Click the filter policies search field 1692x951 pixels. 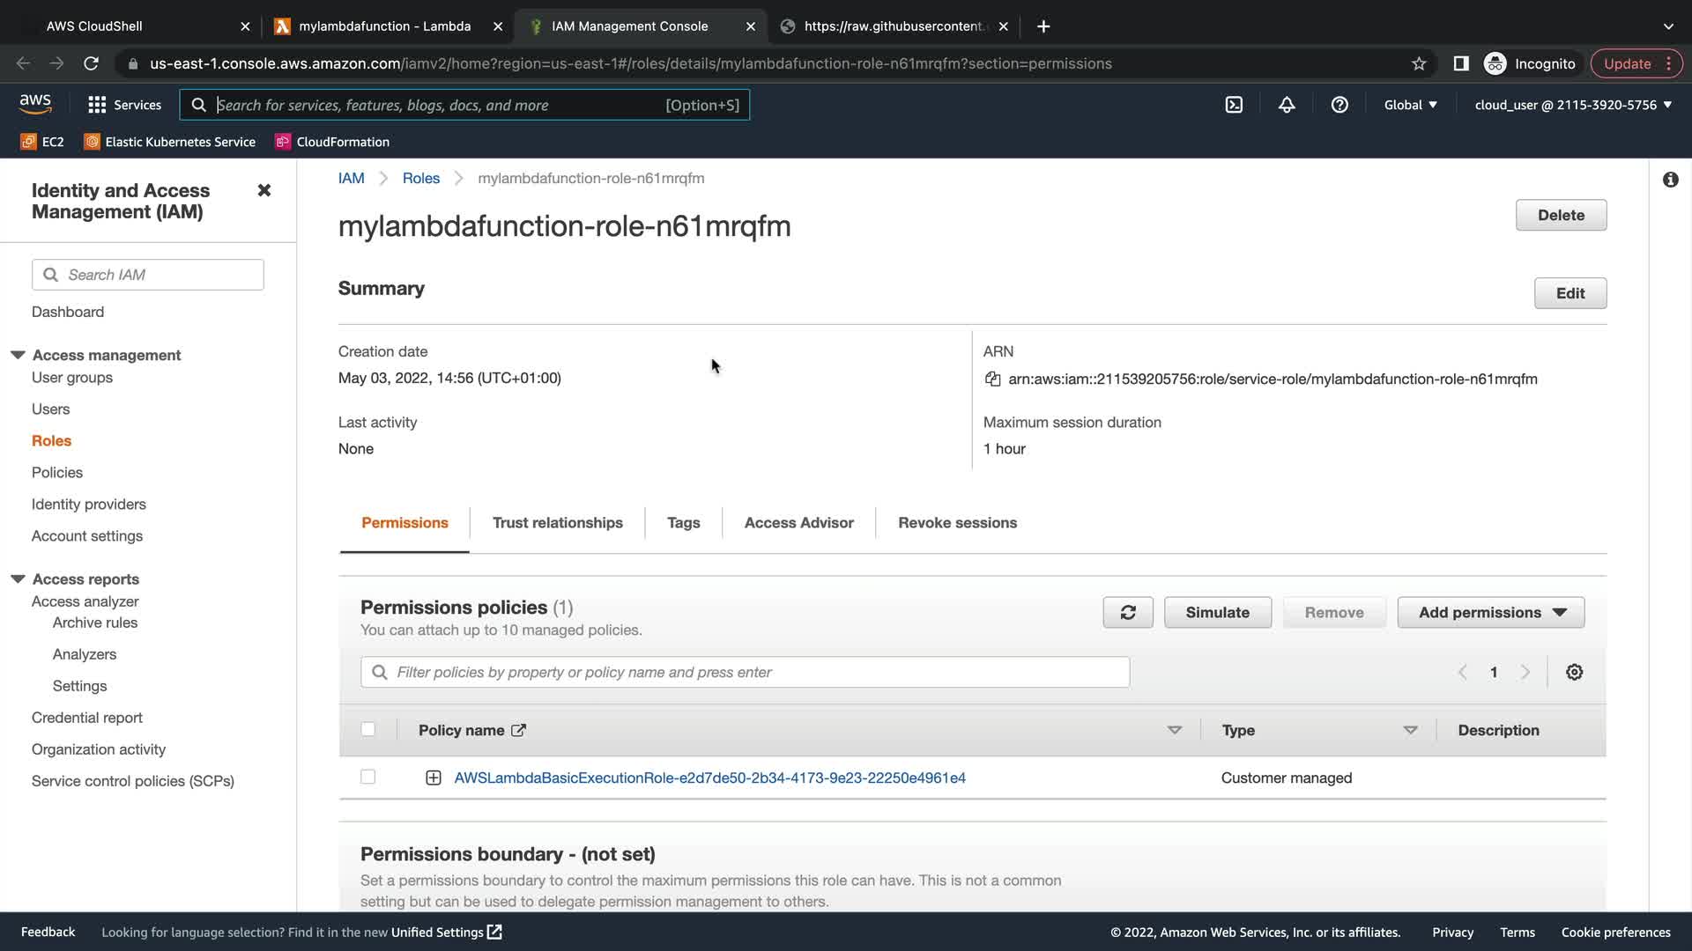[745, 673]
